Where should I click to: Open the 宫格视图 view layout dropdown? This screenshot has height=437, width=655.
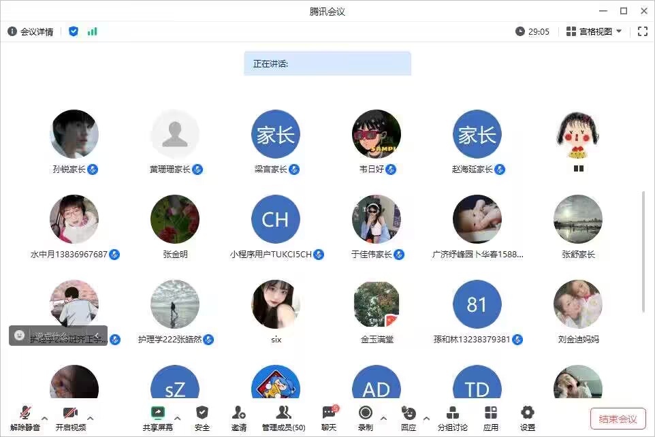click(x=594, y=31)
